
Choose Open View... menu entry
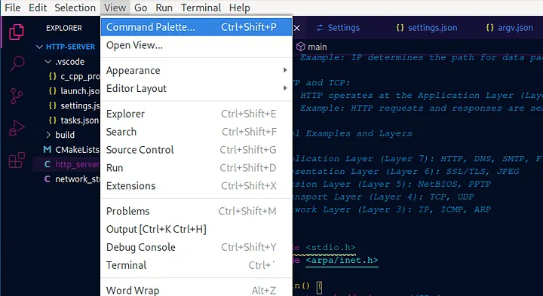pos(196,45)
